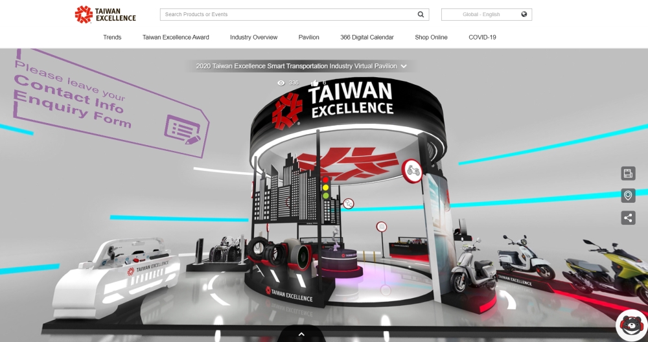Image resolution: width=648 pixels, height=342 pixels.
Task: Click the globe icon in language selector
Action: click(x=524, y=14)
